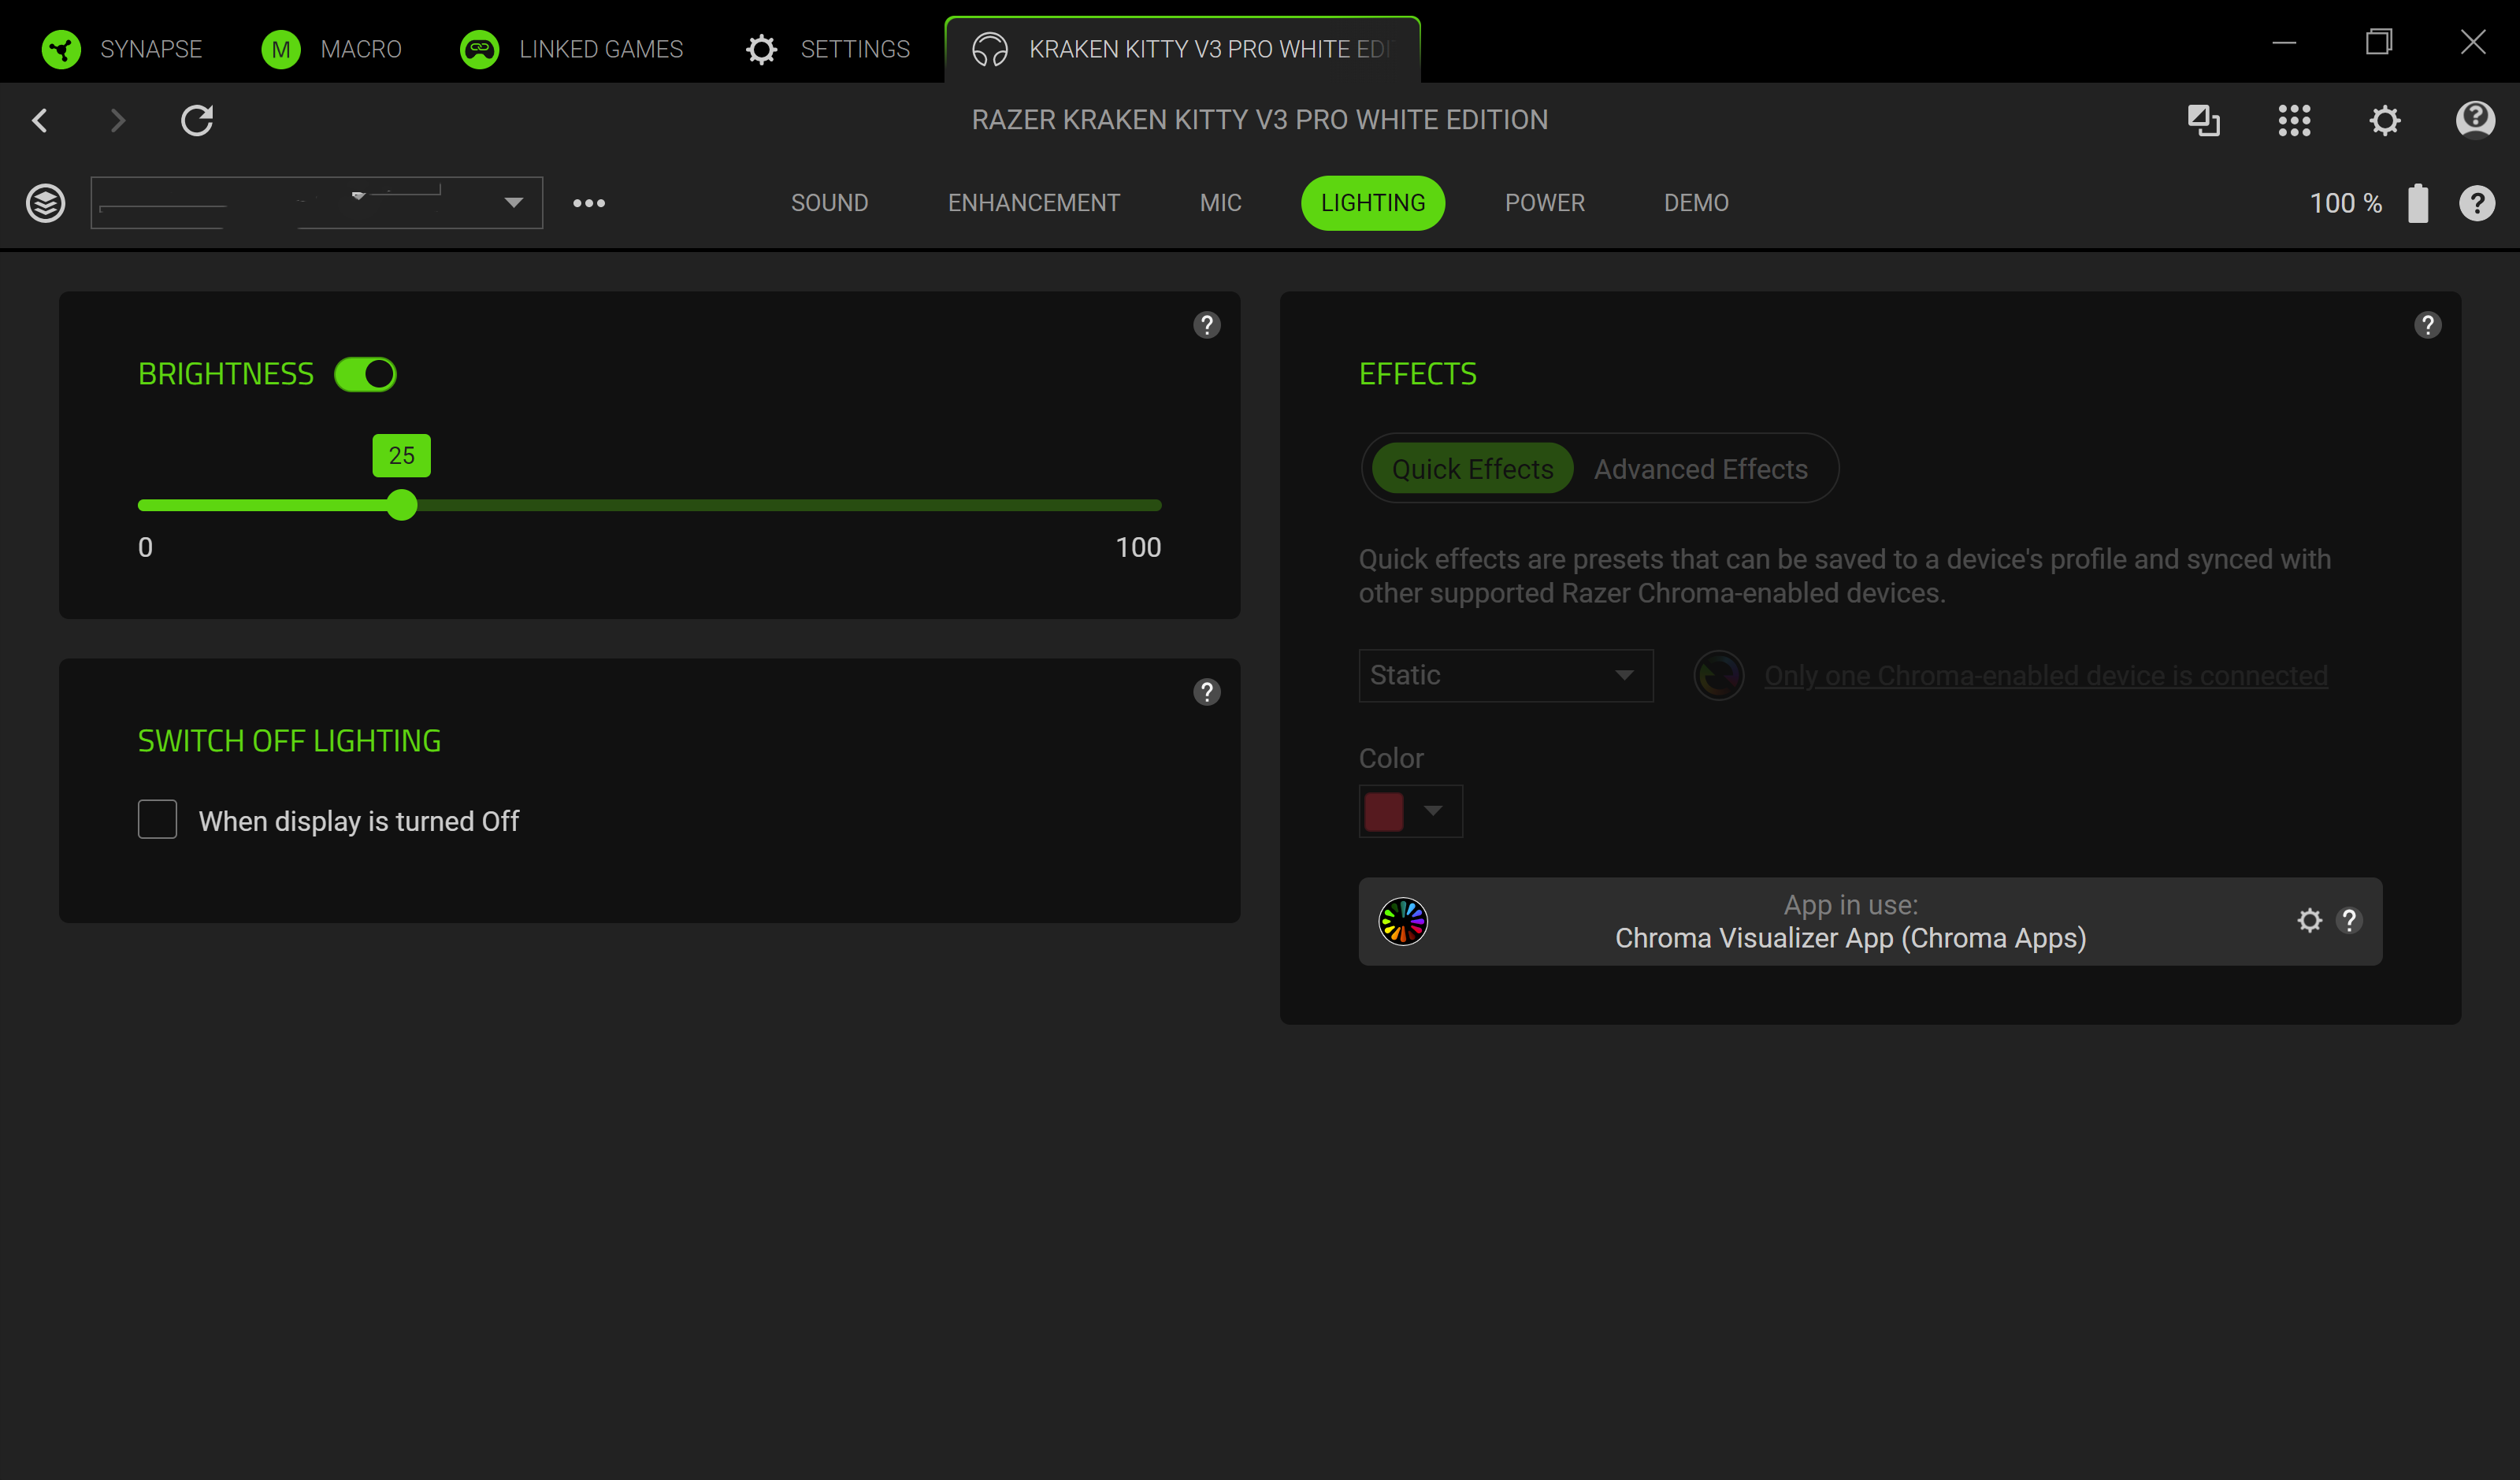The image size is (2520, 1480).
Task: Click the 100 % battery text
Action: point(2345,203)
